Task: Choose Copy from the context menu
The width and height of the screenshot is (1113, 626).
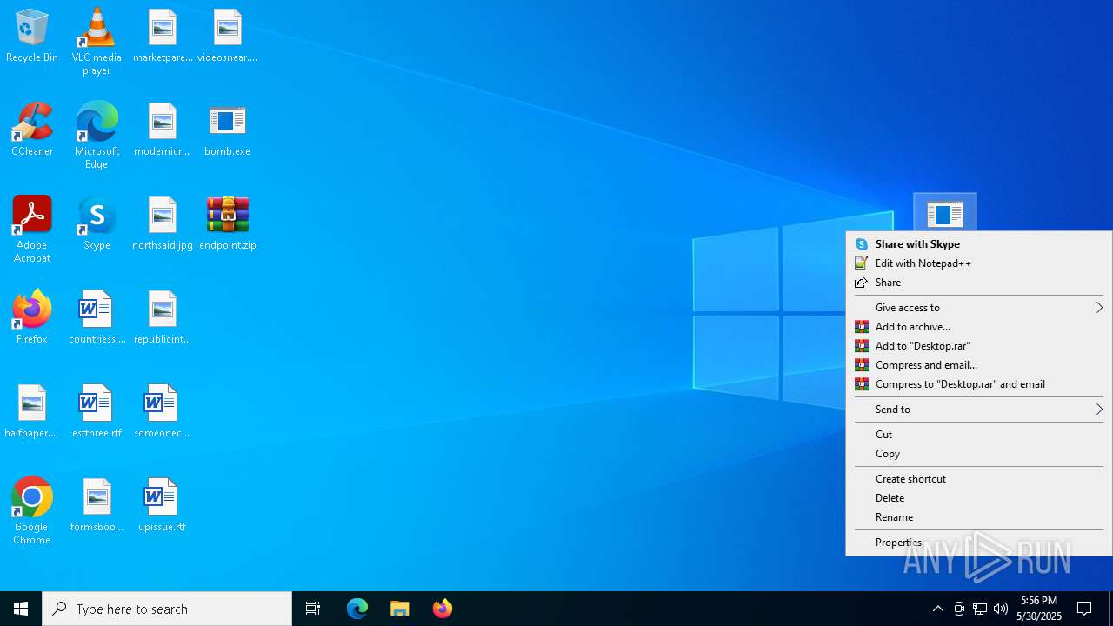Action: 979,454
